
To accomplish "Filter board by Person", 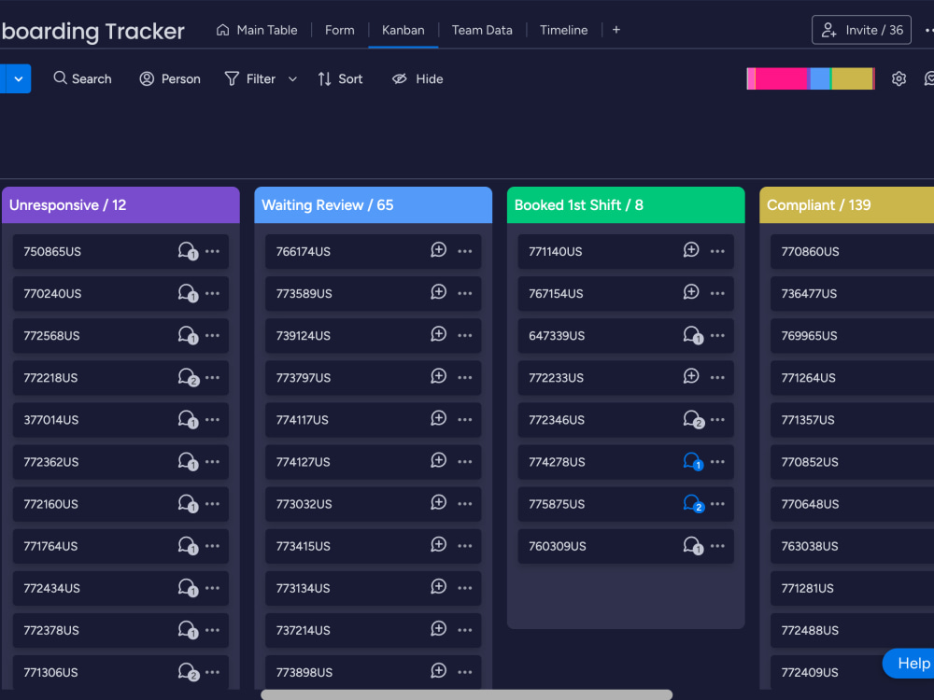I will click(x=170, y=78).
